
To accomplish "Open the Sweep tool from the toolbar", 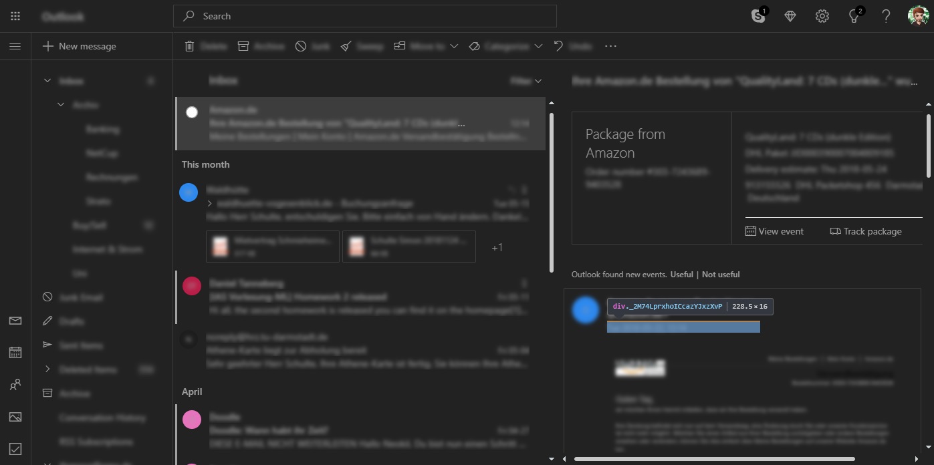I will 346,45.
